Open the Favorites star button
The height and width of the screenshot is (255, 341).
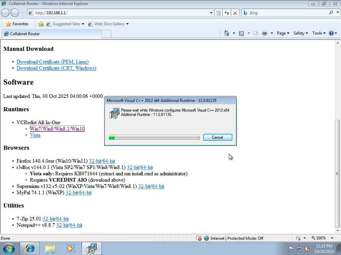[17, 24]
